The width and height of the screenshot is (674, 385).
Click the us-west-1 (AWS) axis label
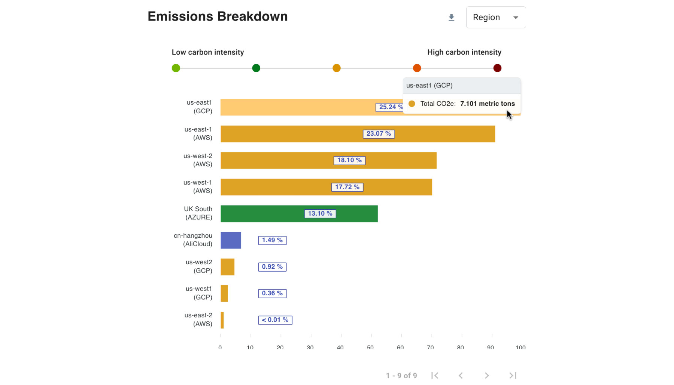click(x=198, y=187)
